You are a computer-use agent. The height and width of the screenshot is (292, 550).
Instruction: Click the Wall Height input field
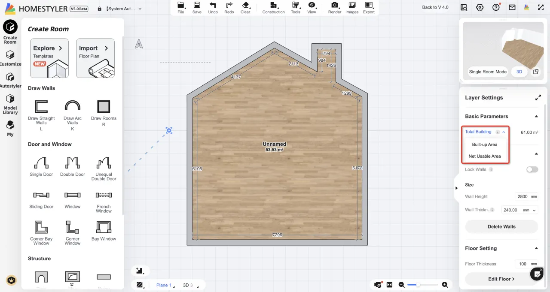tap(526, 196)
